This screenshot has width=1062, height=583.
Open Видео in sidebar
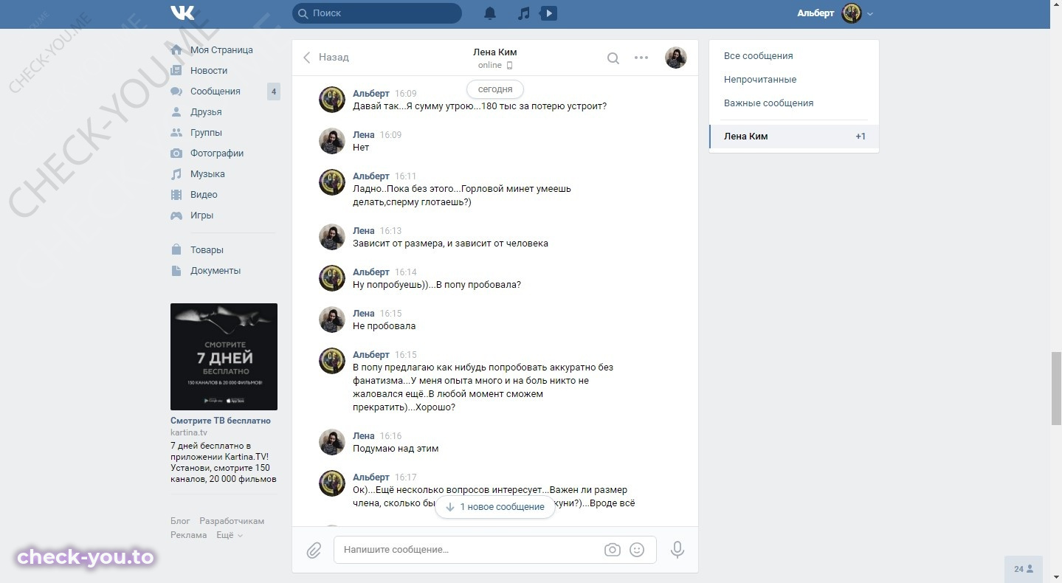coord(204,195)
